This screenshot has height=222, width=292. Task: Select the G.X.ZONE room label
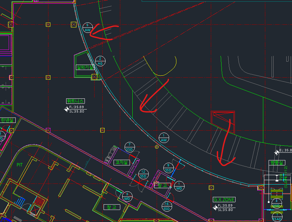pos(224,200)
